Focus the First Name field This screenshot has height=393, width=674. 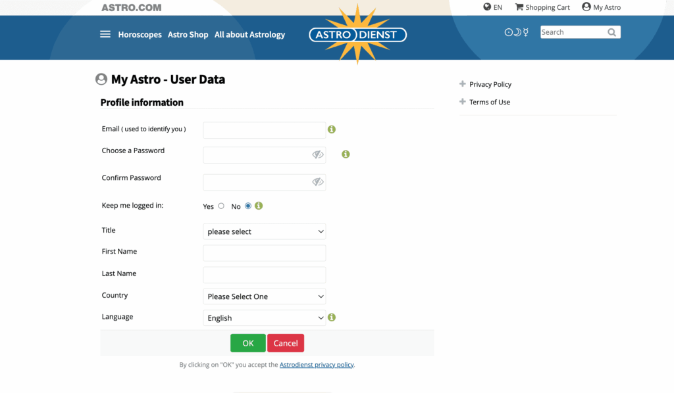(x=265, y=253)
